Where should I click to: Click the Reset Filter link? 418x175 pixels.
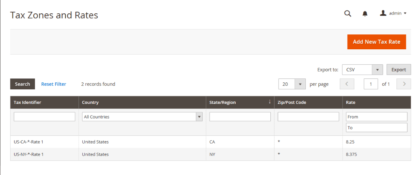point(54,84)
